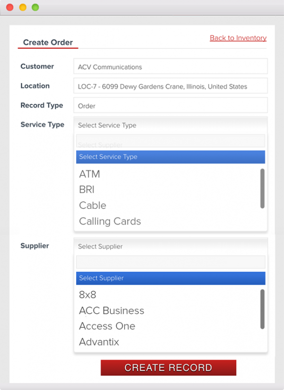Click the supplier list scrollbar
This screenshot has width=284, height=390.
point(262,309)
